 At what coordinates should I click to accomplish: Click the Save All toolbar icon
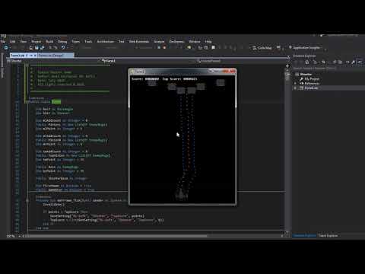pos(42,47)
